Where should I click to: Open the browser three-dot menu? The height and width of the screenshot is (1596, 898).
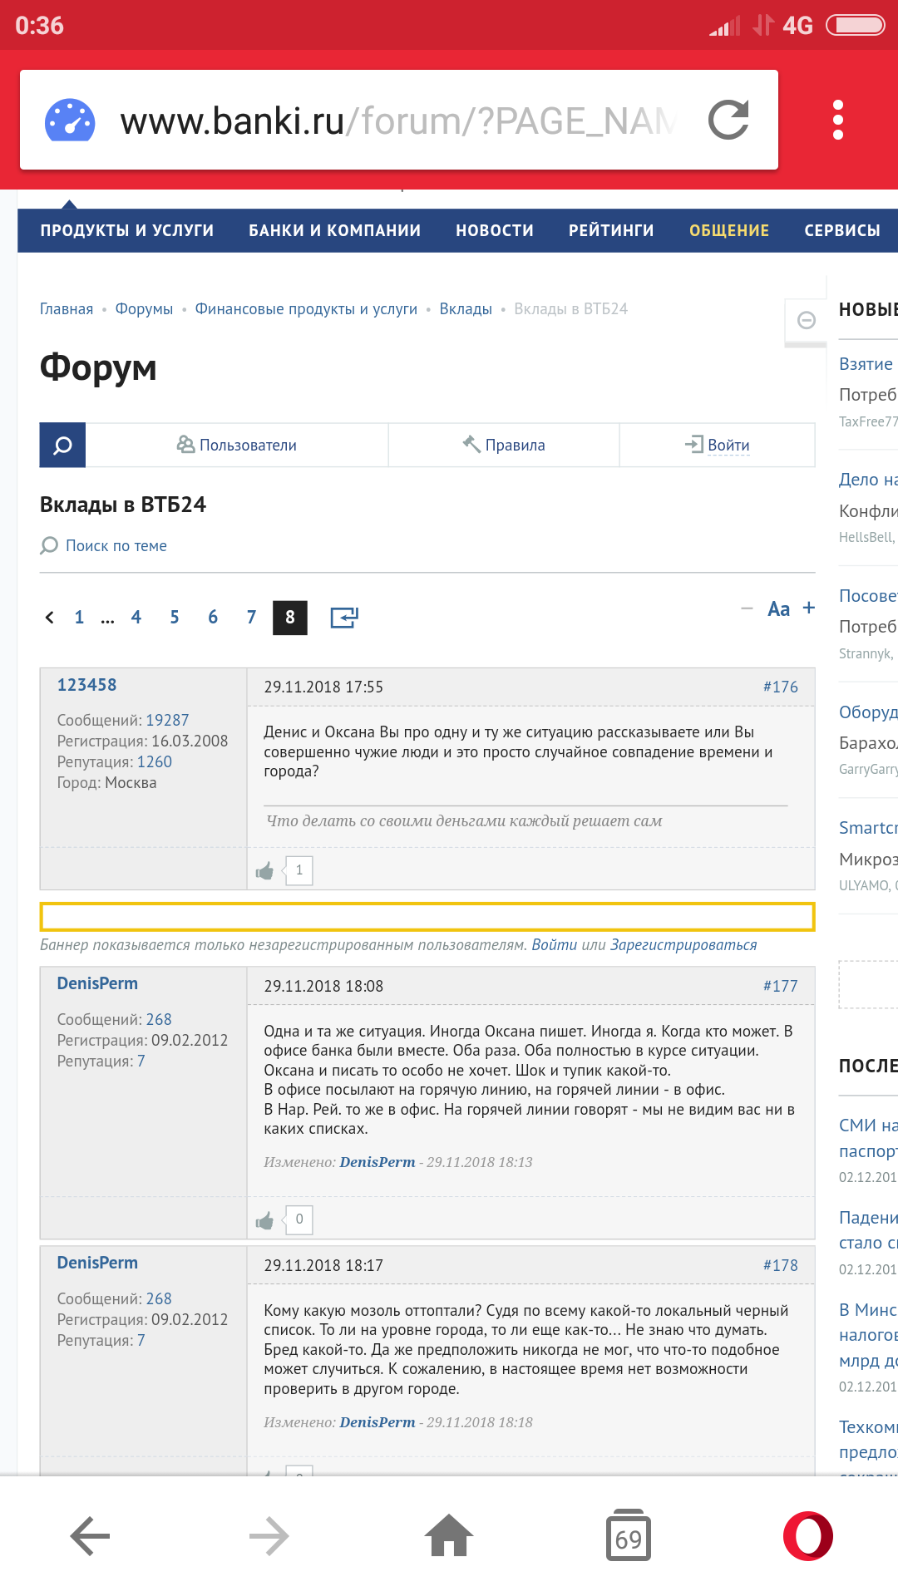(838, 120)
